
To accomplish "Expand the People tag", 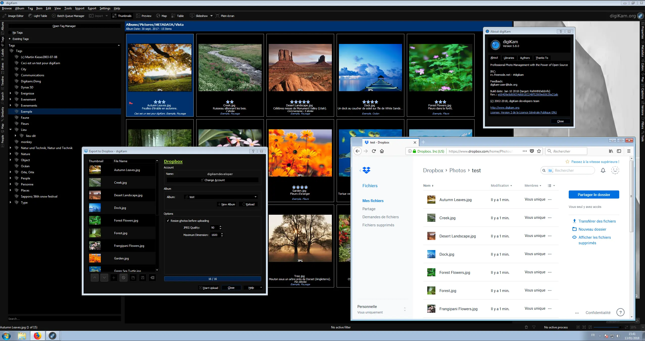I will pyautogui.click(x=10, y=178).
